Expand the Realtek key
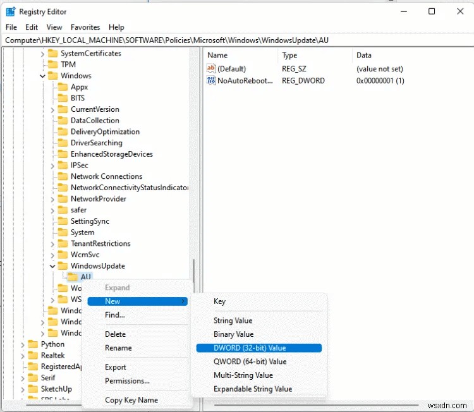 click(x=23, y=356)
